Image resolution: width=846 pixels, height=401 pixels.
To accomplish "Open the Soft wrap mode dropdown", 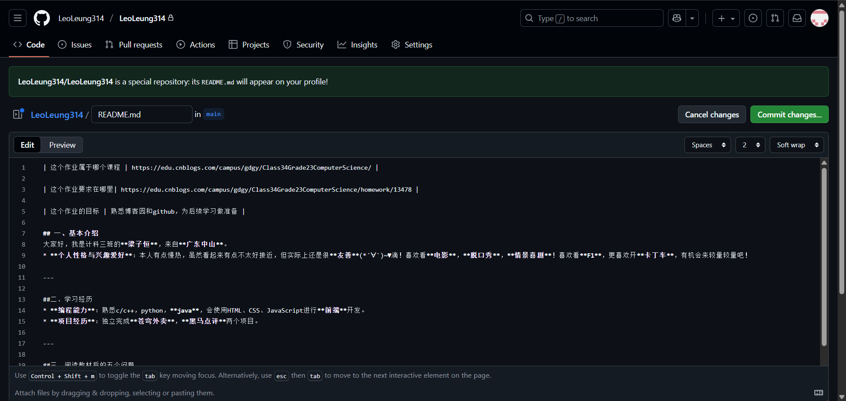I will pos(797,145).
